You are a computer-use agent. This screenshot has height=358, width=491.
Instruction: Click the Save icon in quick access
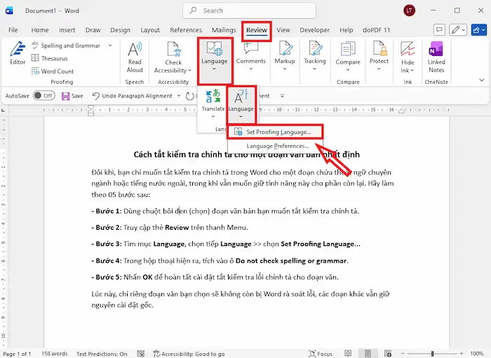(x=71, y=96)
